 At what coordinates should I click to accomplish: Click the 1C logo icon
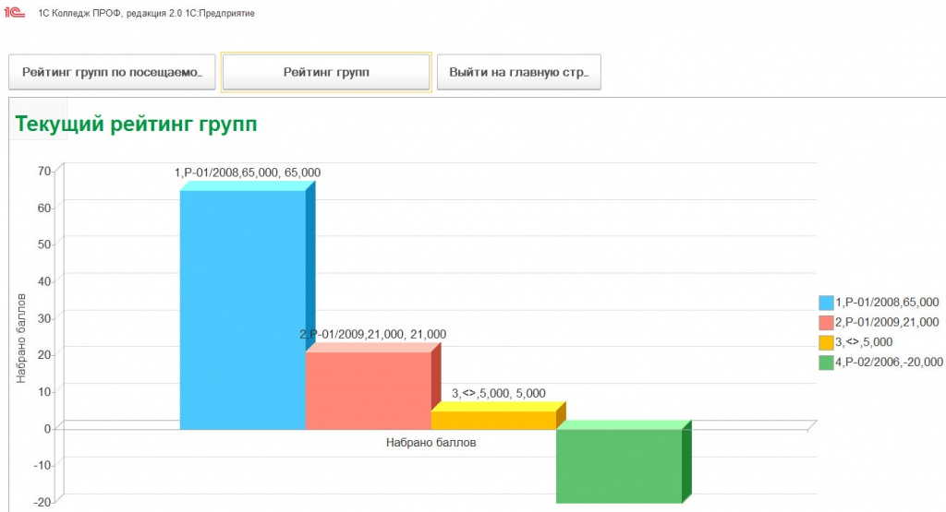coord(15,12)
